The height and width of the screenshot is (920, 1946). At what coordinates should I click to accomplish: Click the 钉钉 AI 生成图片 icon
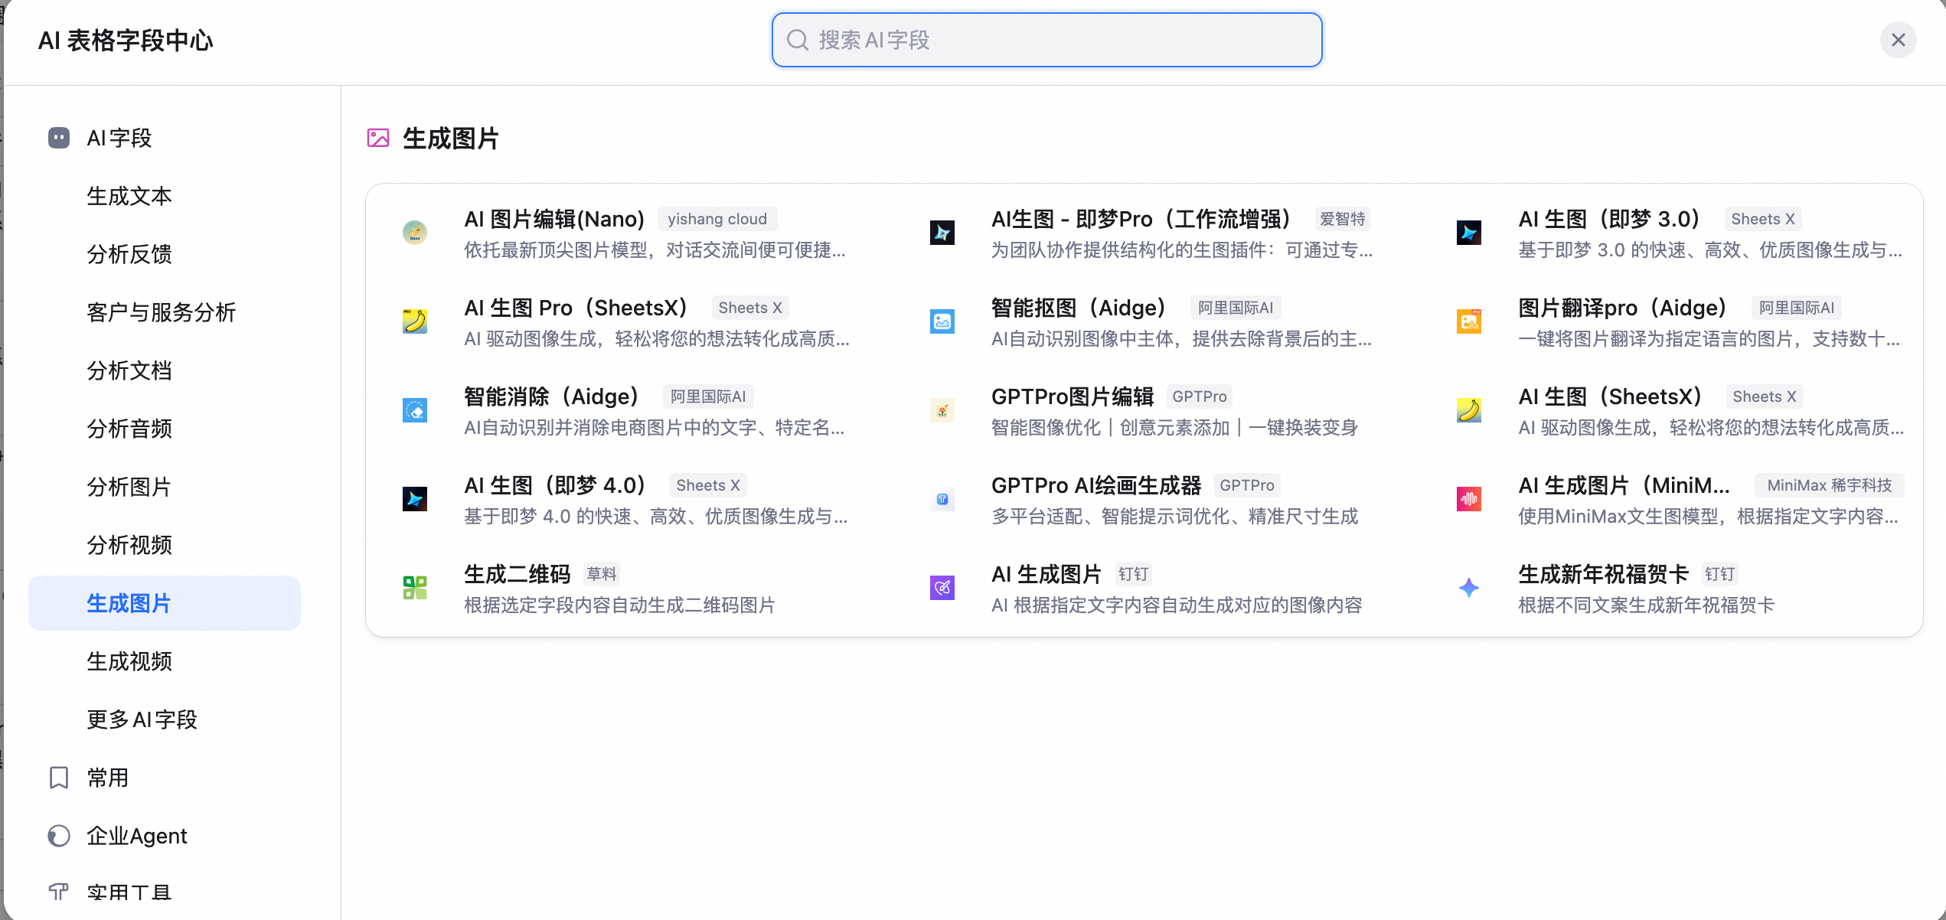(942, 587)
